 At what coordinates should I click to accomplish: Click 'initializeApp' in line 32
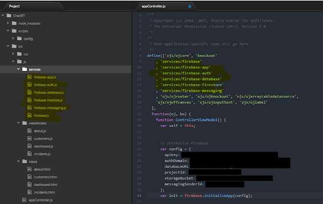[x=219, y=195]
